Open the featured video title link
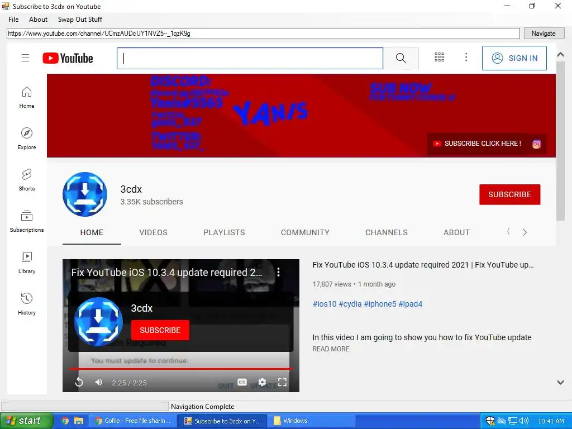This screenshot has height=429, width=572. pos(423,265)
